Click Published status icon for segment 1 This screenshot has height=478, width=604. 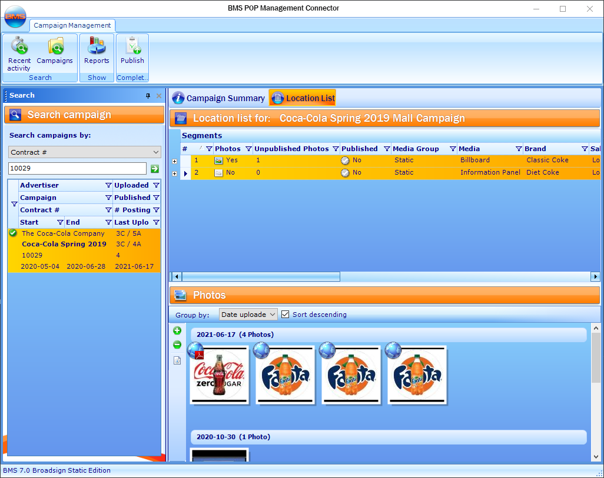pyautogui.click(x=345, y=161)
